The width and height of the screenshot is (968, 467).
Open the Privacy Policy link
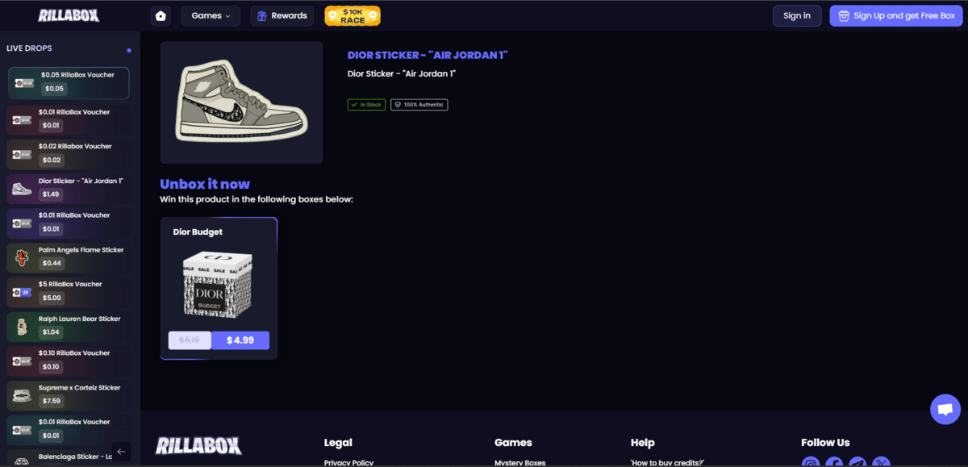tap(348, 463)
